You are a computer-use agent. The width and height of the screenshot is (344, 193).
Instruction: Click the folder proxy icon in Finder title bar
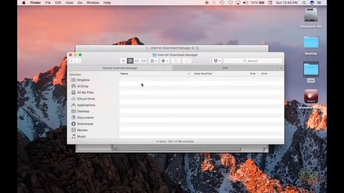(x=155, y=55)
